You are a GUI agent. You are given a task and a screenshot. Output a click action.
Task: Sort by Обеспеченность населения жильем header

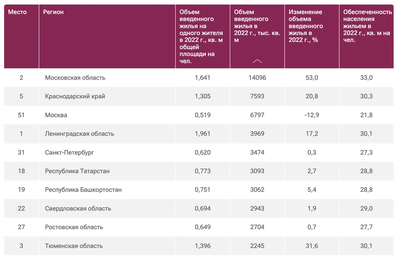pyautogui.click(x=367, y=26)
